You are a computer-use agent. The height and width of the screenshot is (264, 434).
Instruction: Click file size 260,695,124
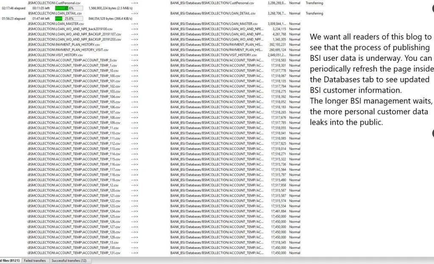click(278, 50)
